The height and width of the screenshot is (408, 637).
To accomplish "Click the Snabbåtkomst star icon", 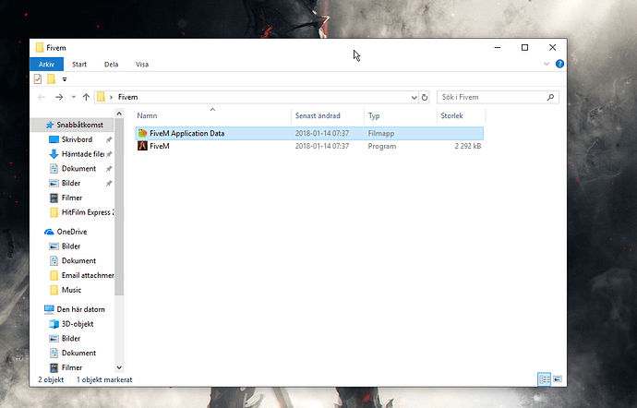I will (50, 125).
